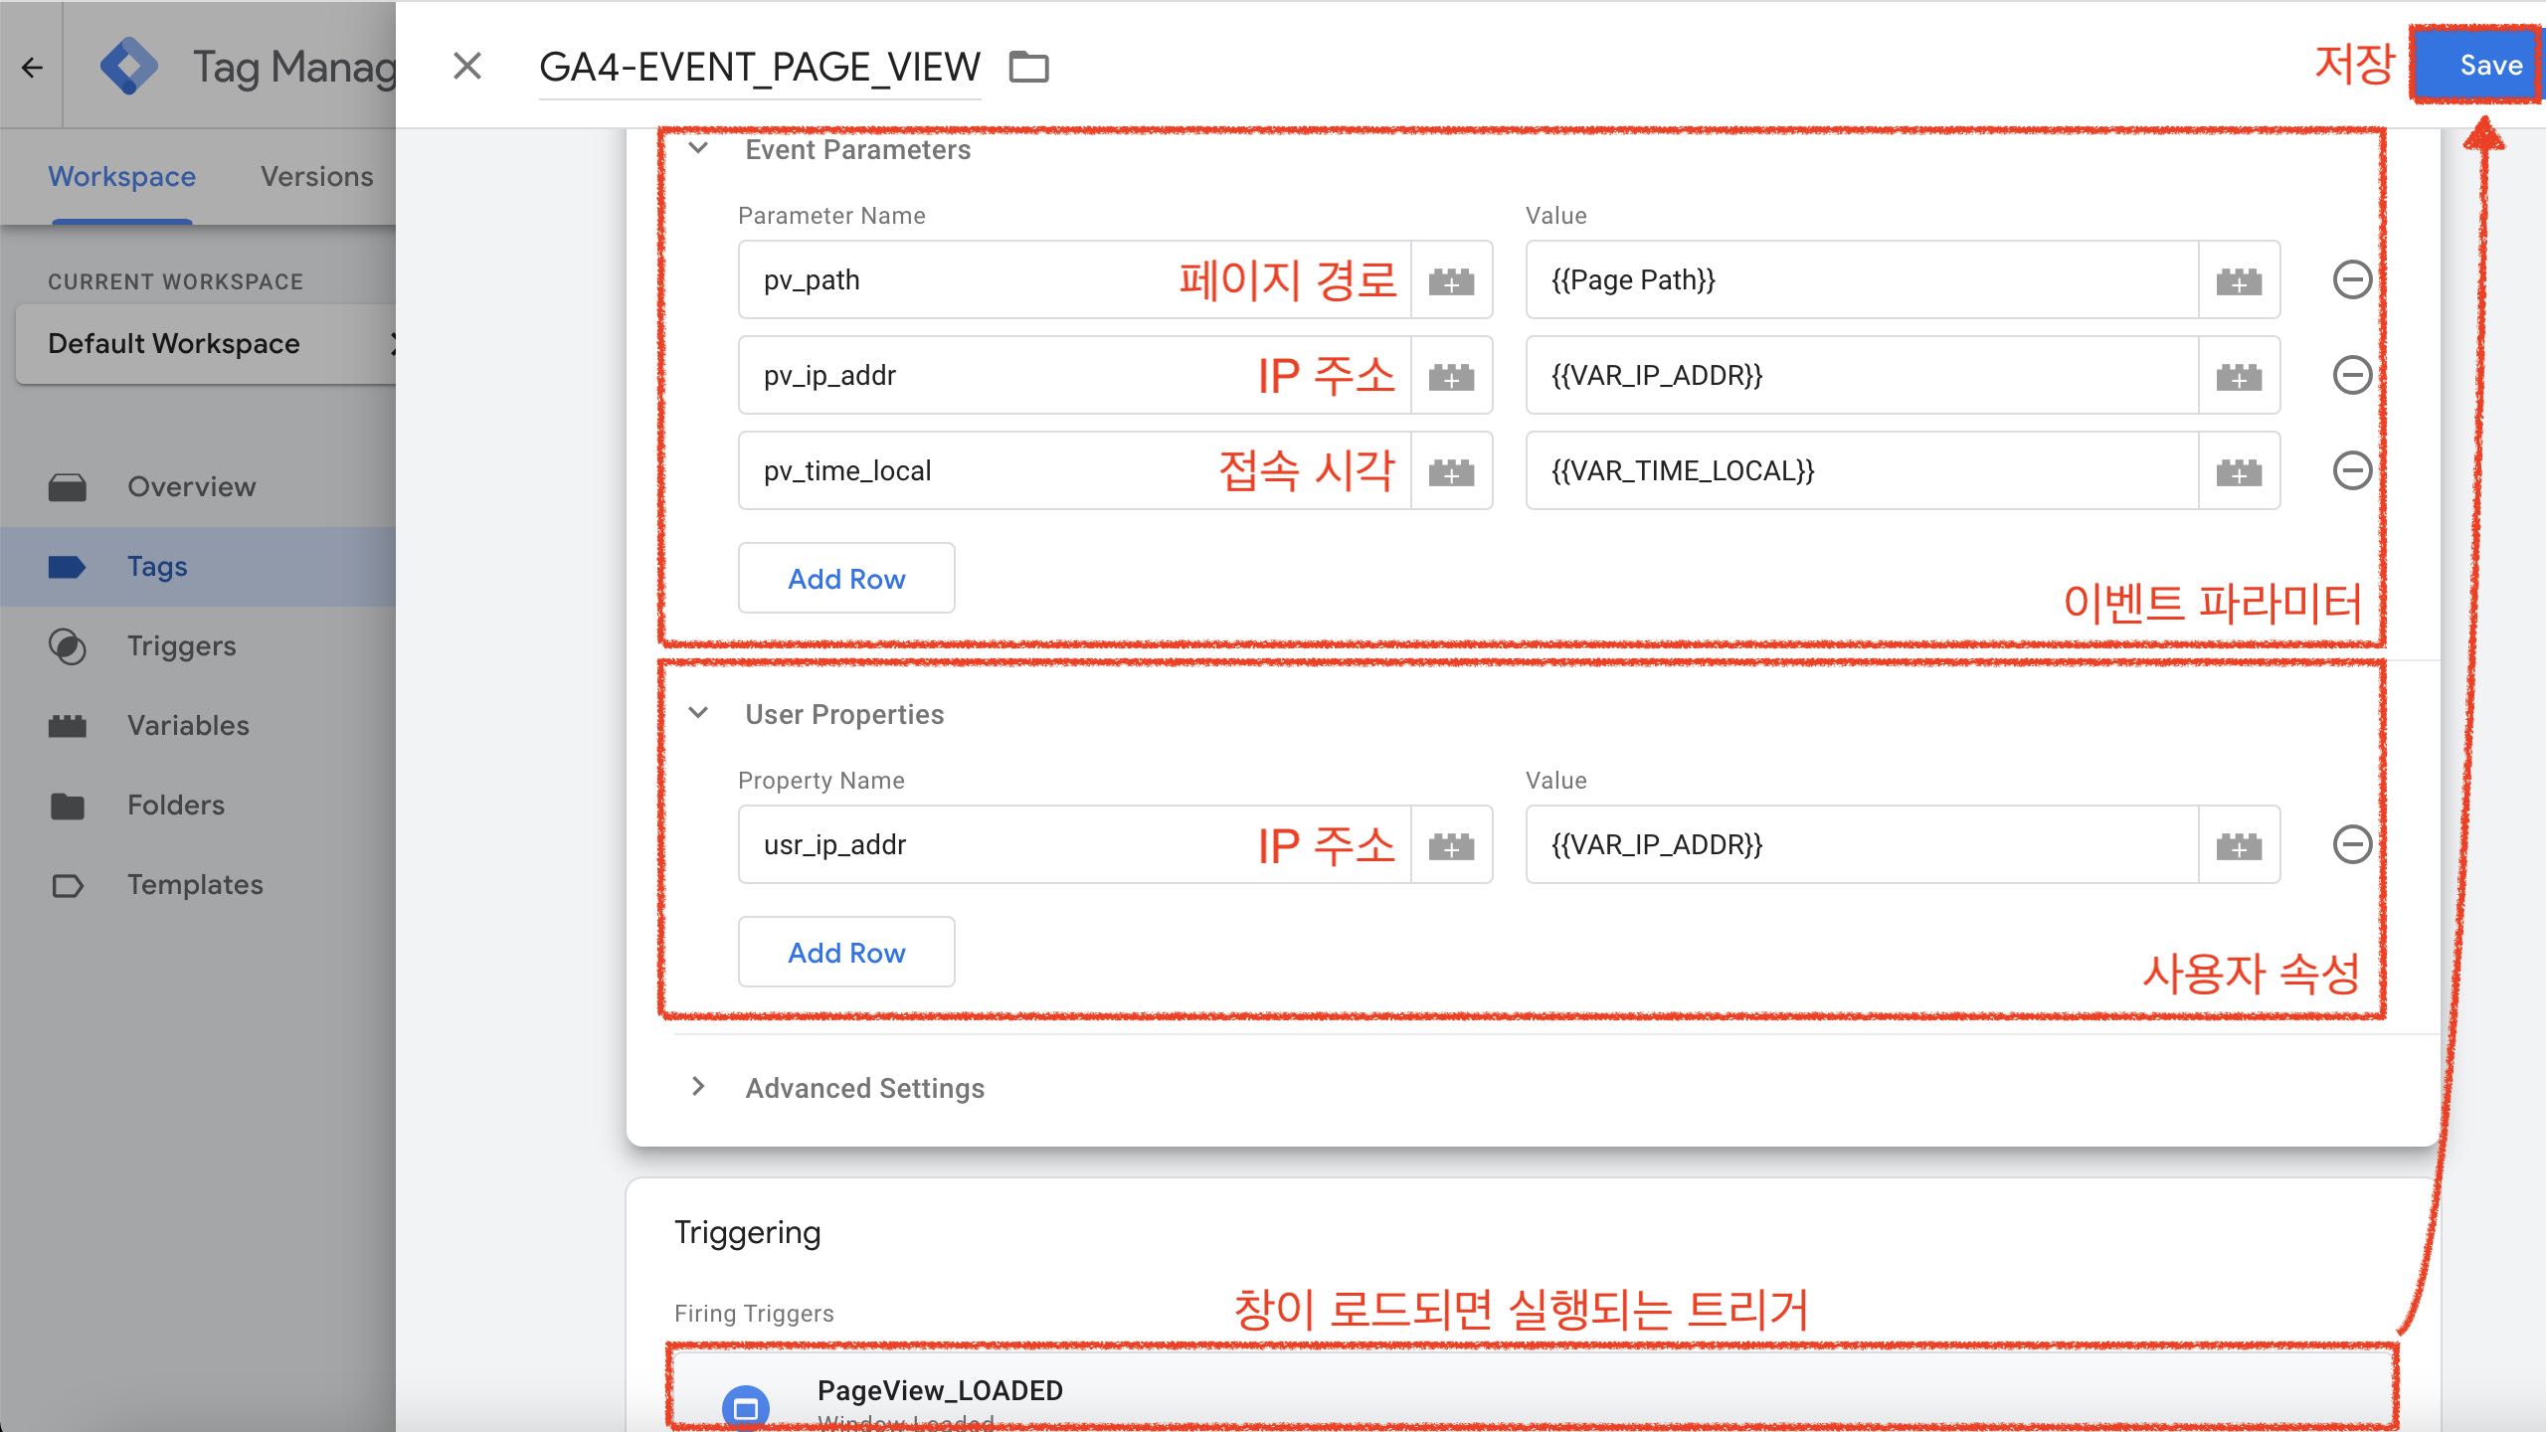The height and width of the screenshot is (1432, 2546).
Task: Go to the Overview section
Action: click(x=191, y=486)
